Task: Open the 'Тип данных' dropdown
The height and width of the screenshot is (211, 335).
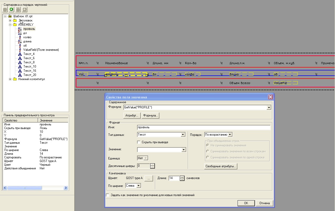Action: coord(183,135)
